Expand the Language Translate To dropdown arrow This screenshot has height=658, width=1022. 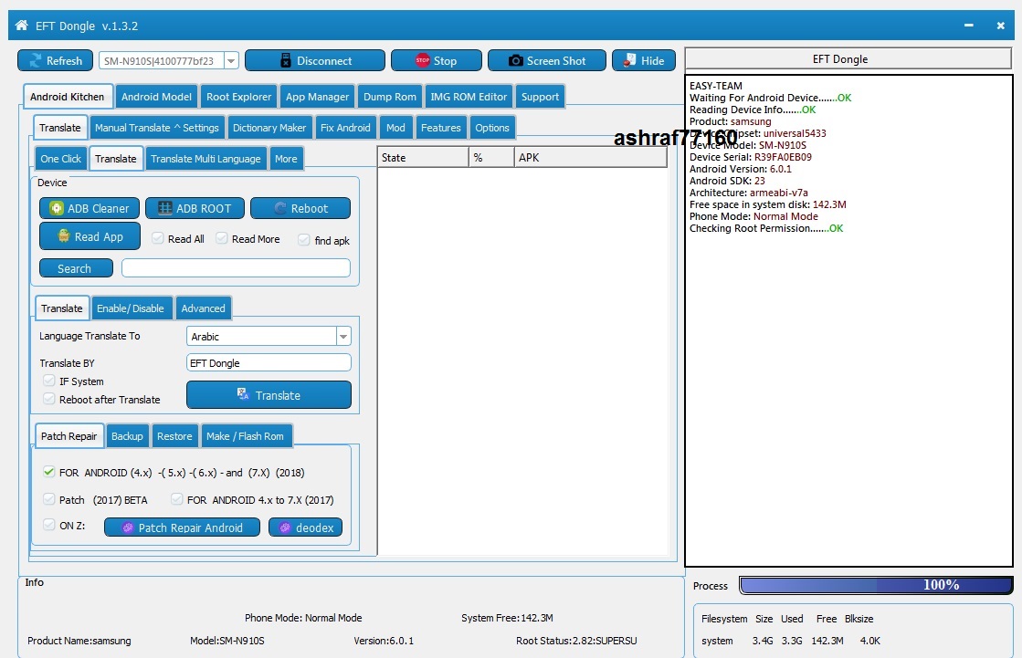coord(342,336)
